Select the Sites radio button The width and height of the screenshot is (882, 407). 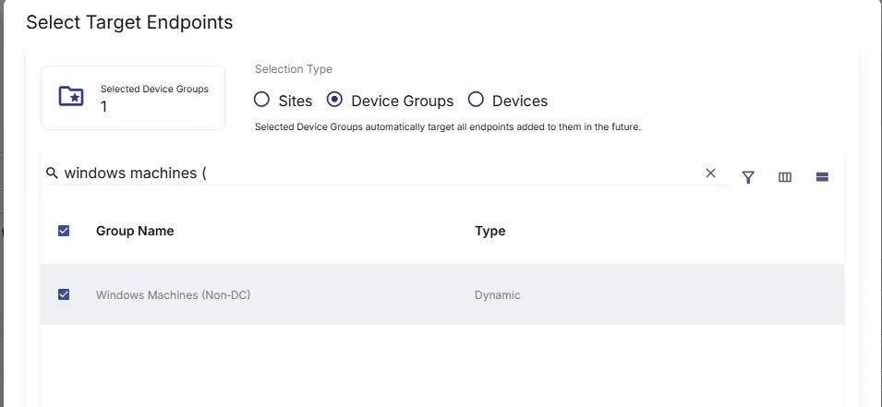coord(261,100)
